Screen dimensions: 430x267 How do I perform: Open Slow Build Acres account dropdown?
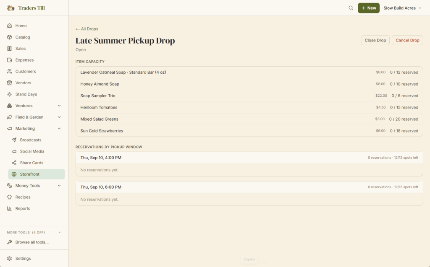[402, 8]
